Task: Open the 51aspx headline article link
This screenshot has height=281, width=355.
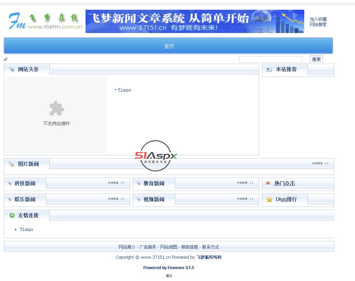Action: [x=124, y=90]
